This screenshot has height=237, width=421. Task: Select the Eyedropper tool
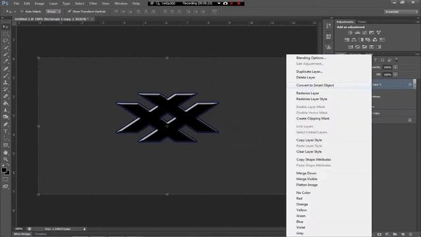coord(5,61)
